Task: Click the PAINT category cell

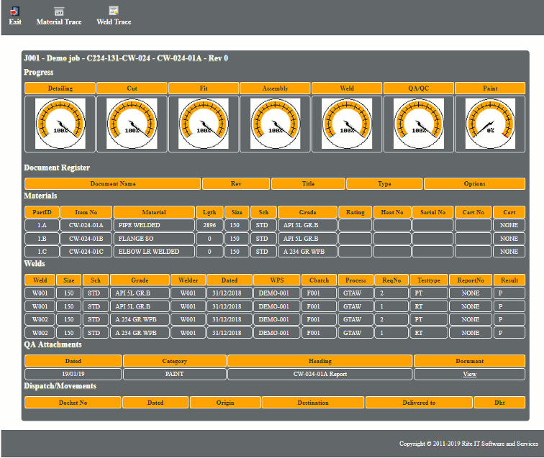Action: [175, 374]
